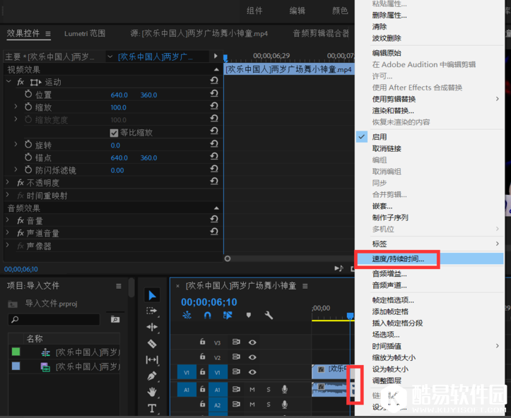Select the Pen tool
Screen dimensions: 511x418
click(152, 376)
